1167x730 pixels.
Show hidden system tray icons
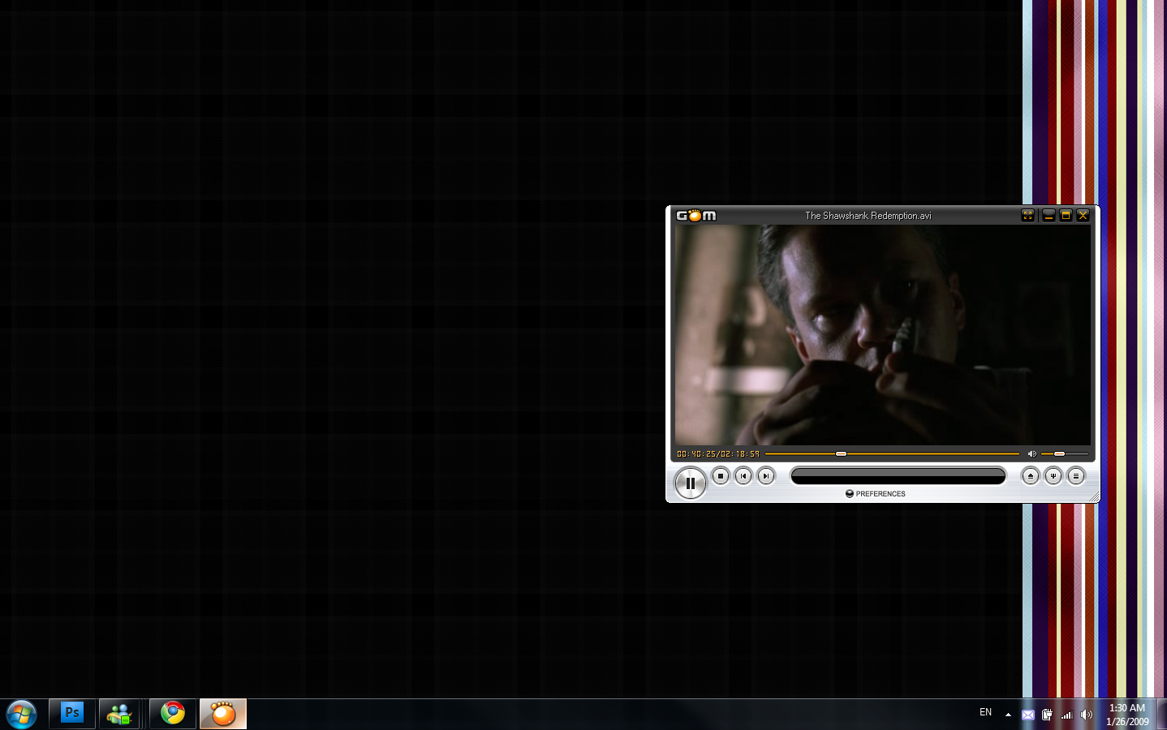coord(1008,715)
